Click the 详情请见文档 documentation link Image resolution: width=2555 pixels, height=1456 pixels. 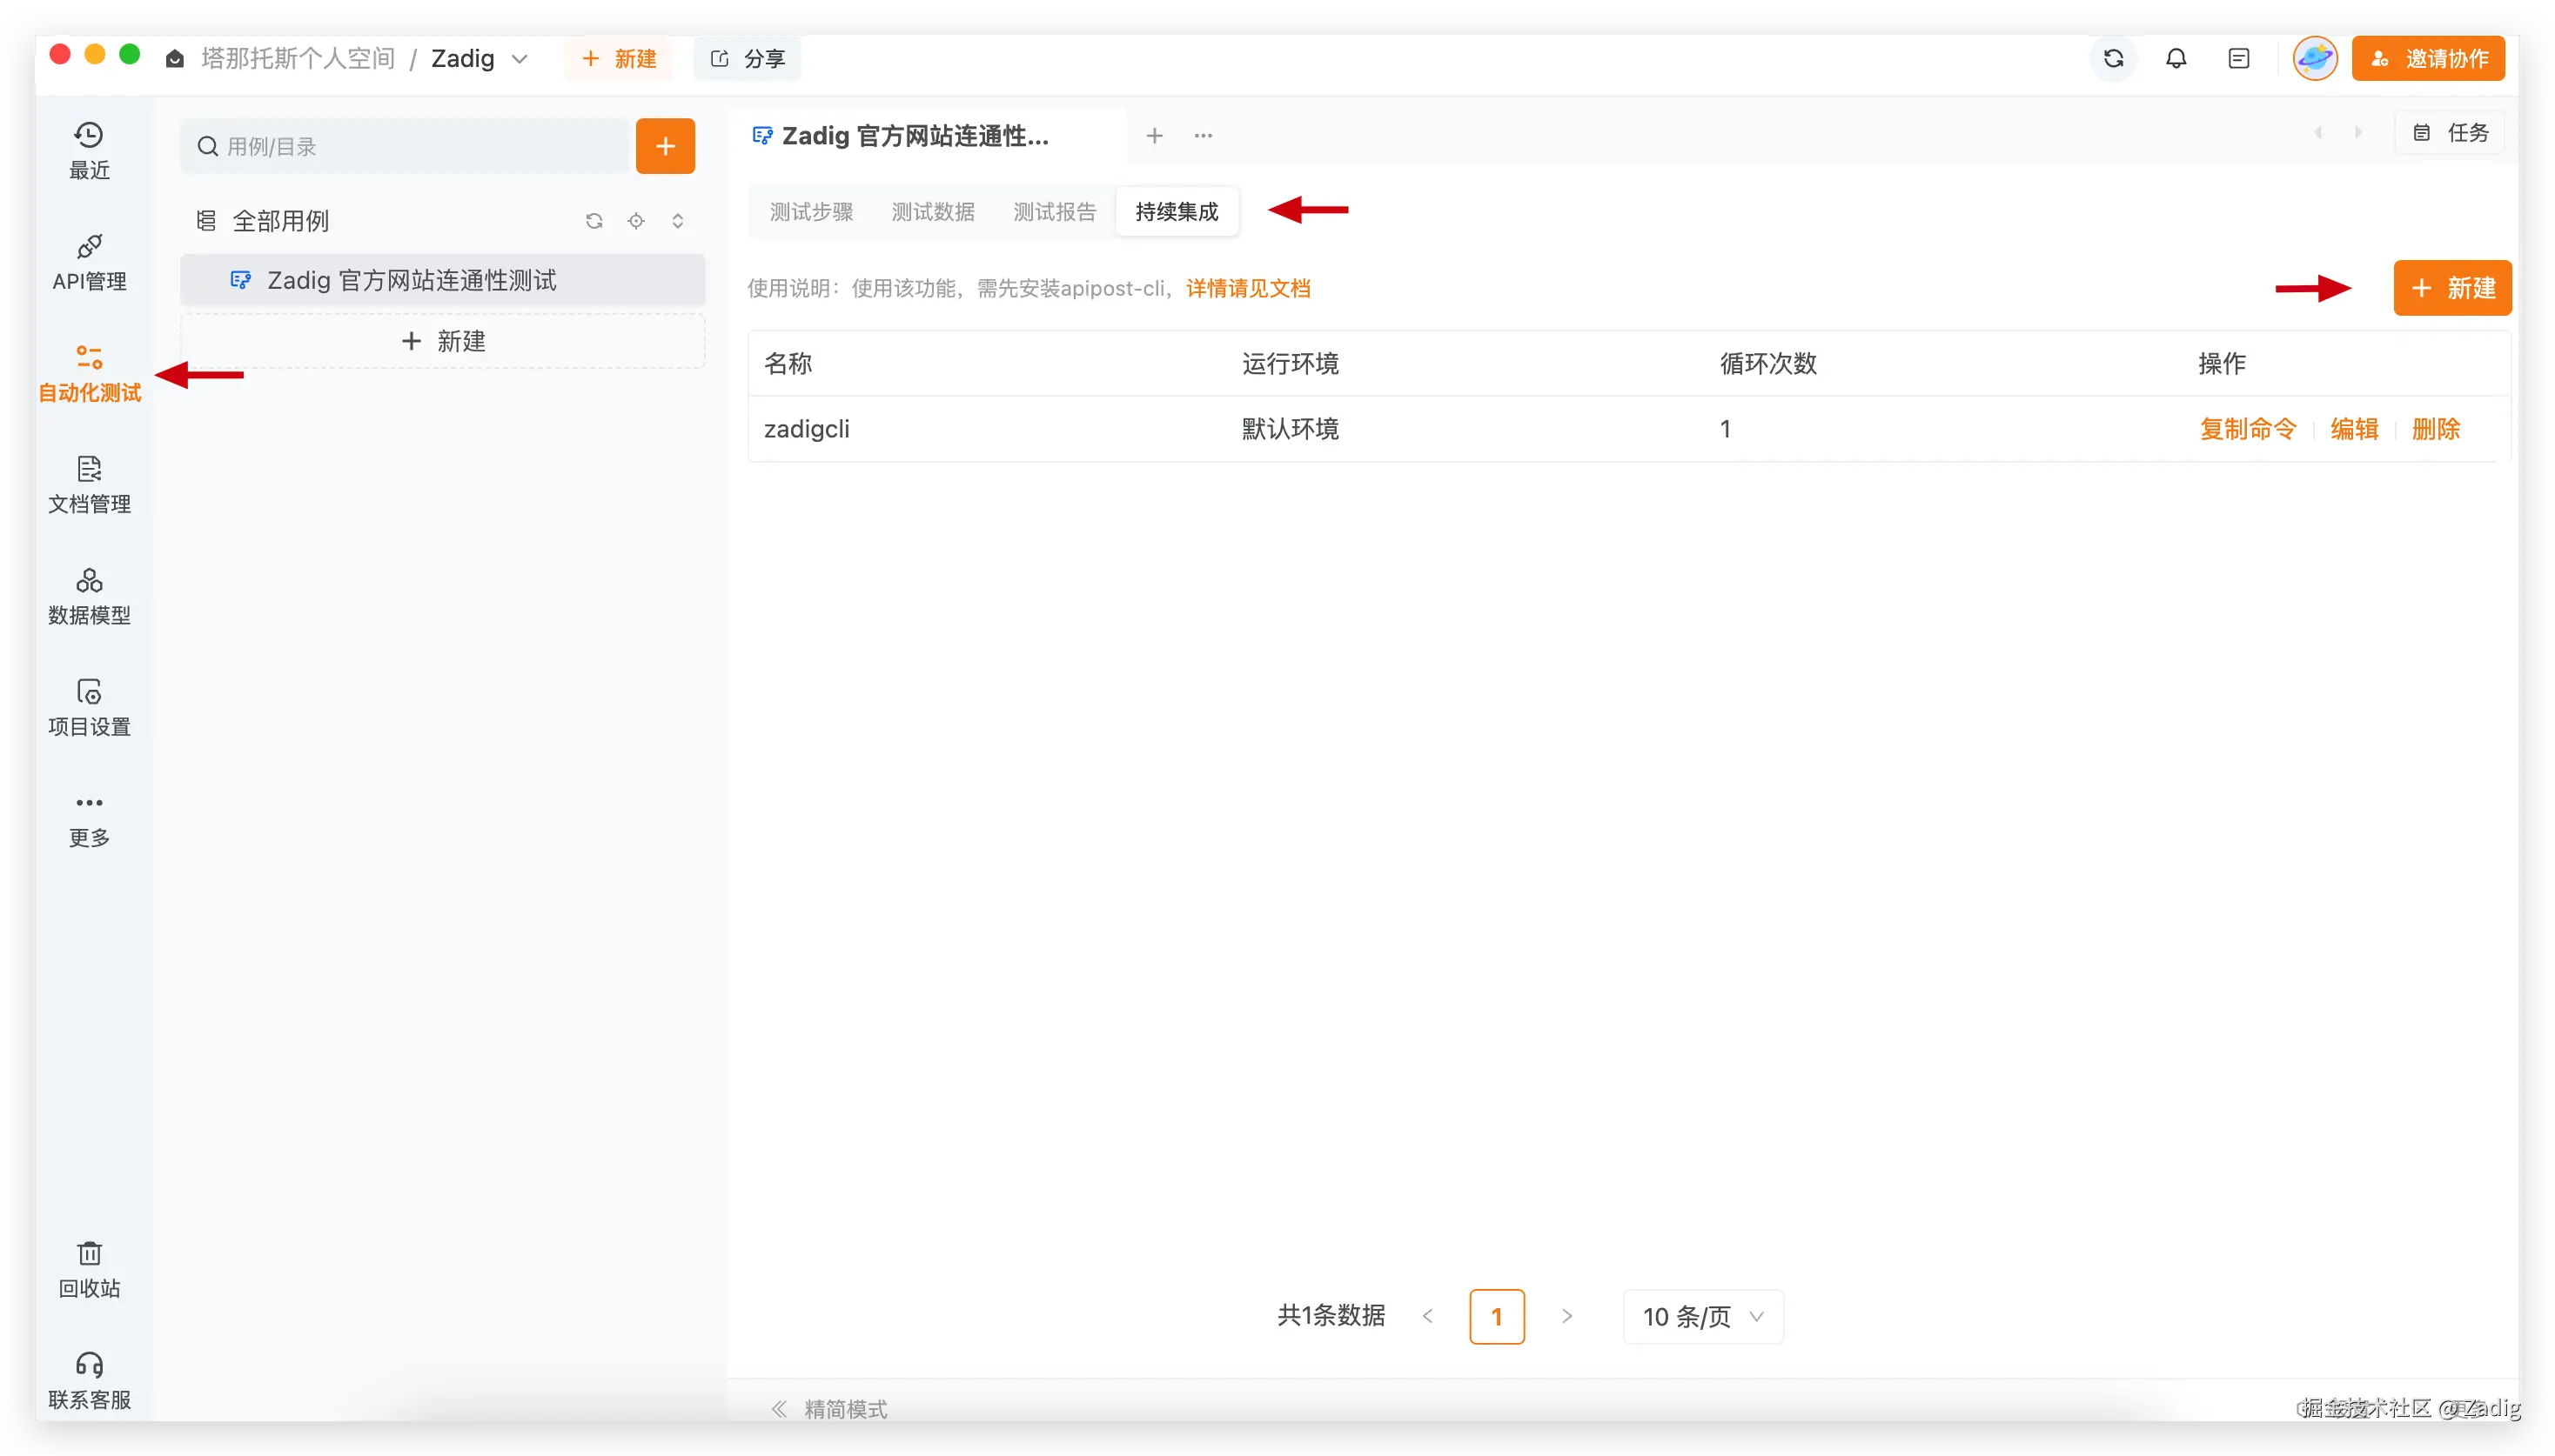(x=1248, y=289)
